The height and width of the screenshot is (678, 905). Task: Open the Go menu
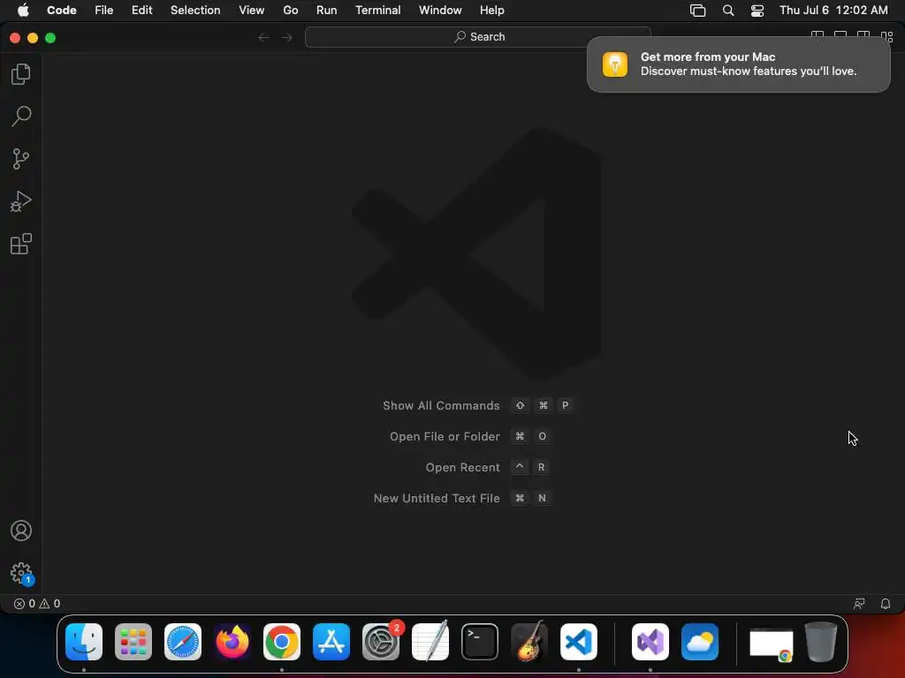tap(290, 11)
